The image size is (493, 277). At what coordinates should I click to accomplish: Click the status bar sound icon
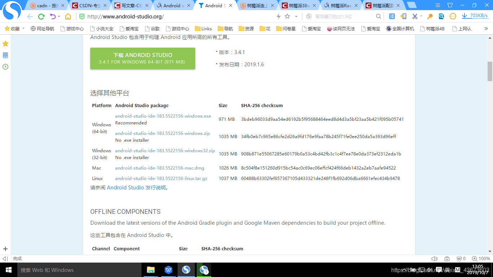tap(434, 259)
